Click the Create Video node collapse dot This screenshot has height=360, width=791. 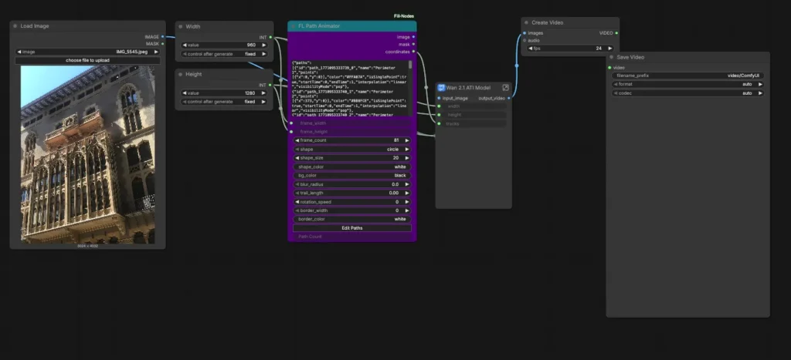click(x=527, y=23)
